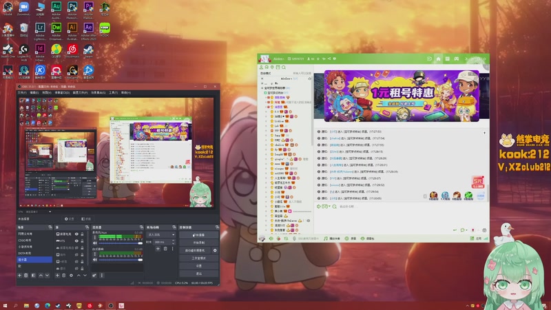Open File Explorer from the taskbar

pyautogui.click(x=26, y=306)
